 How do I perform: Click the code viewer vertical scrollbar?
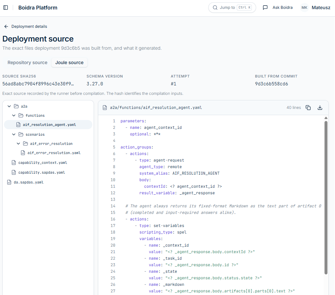coord(326,198)
